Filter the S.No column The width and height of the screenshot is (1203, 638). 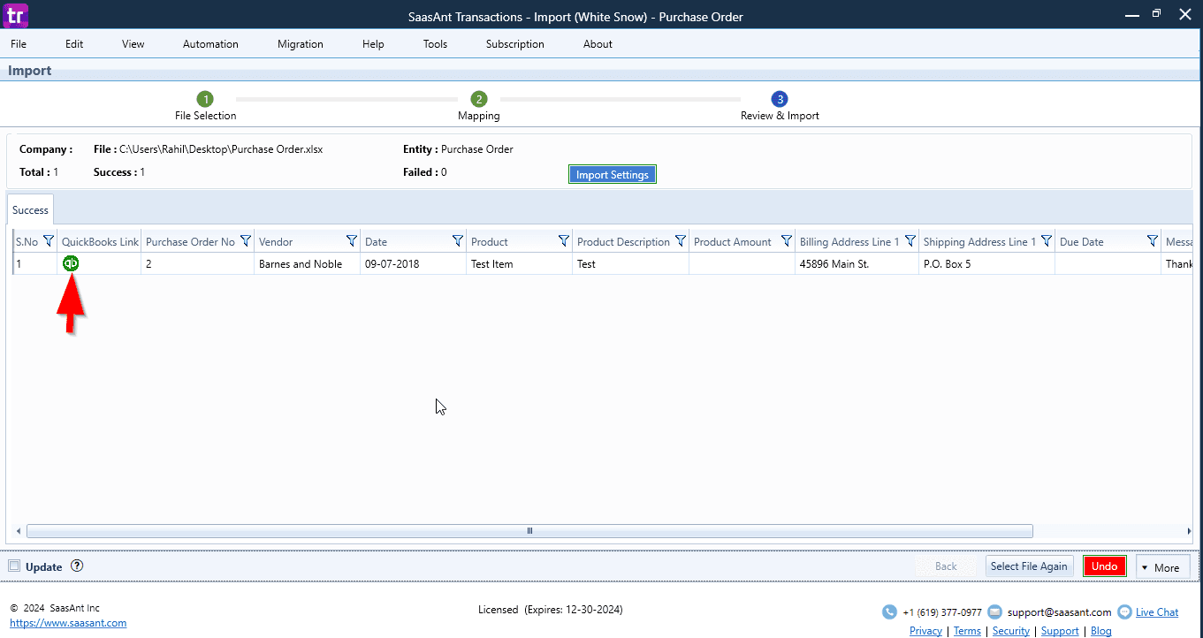click(x=49, y=241)
